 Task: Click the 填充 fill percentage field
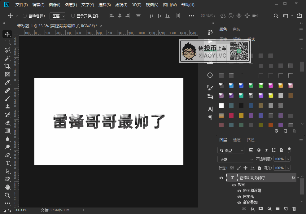(x=279, y=168)
